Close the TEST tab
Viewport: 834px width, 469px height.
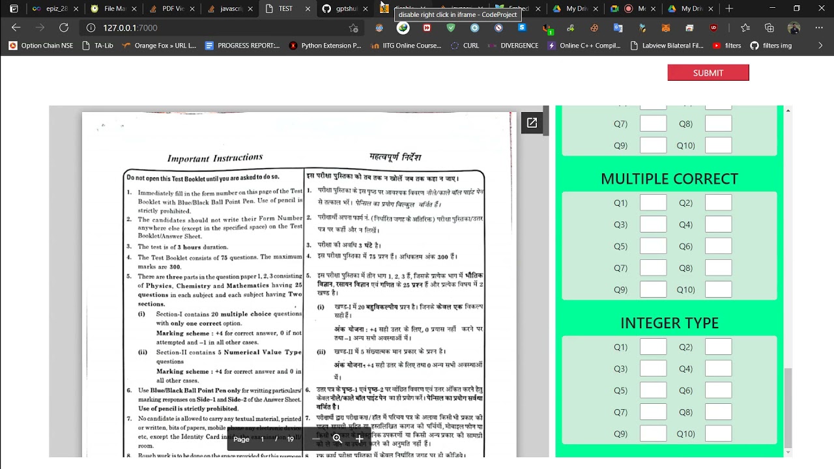[308, 9]
